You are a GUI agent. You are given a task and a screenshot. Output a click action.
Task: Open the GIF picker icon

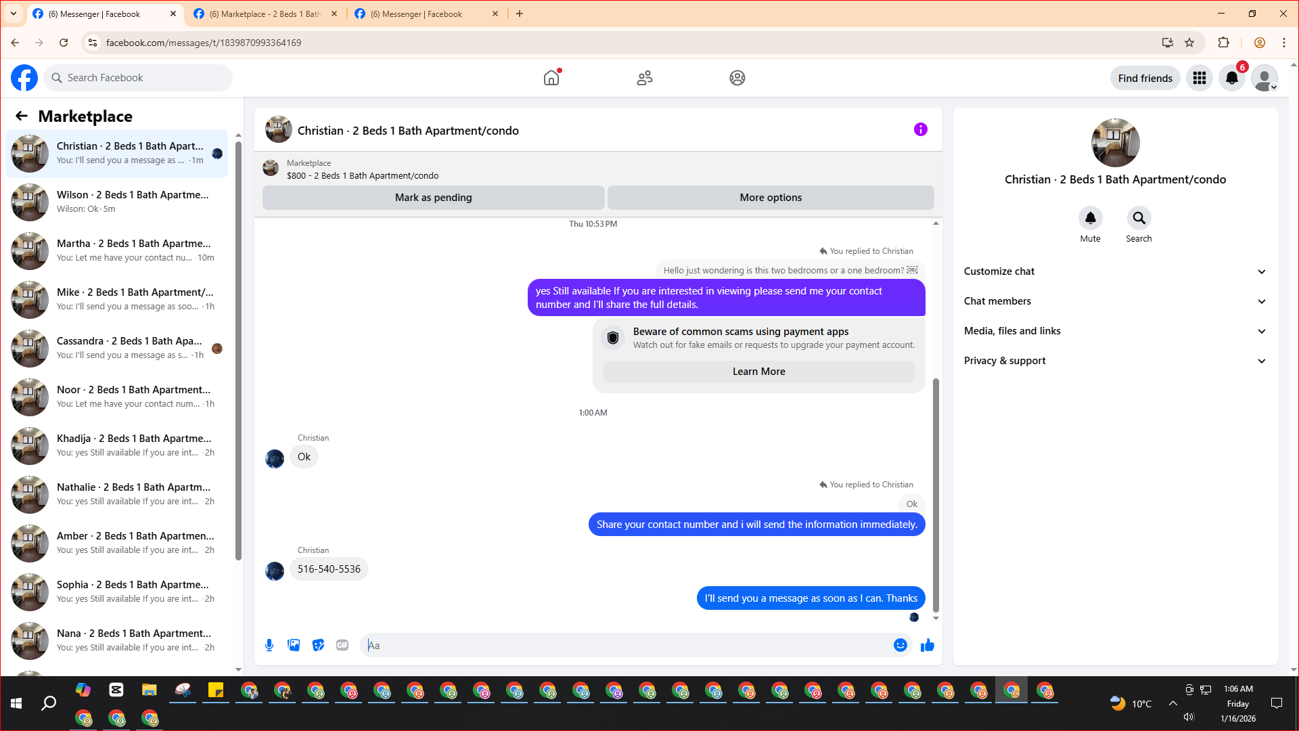pos(342,645)
